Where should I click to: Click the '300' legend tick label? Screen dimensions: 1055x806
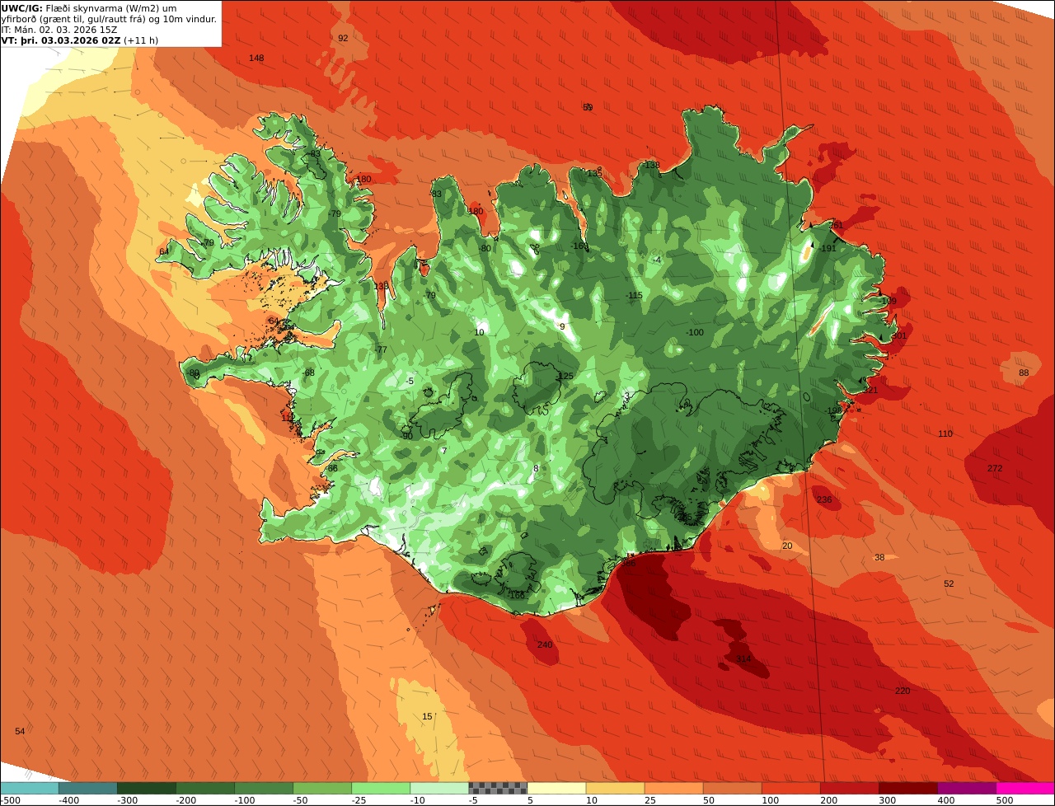point(887,799)
